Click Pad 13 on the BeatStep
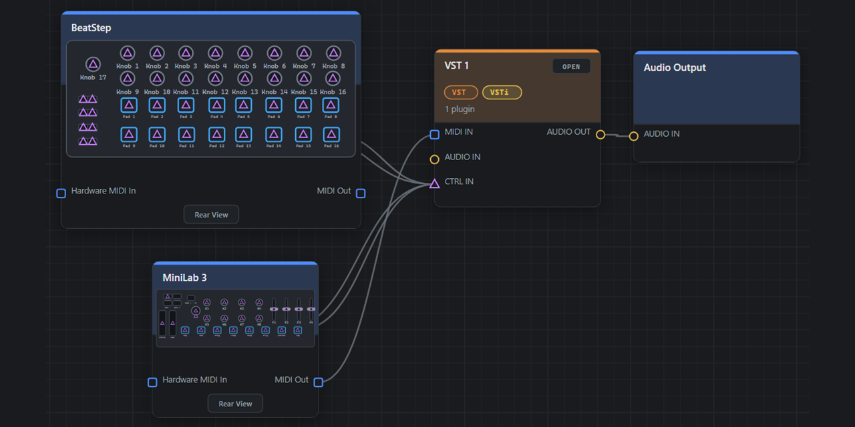The width and height of the screenshot is (855, 427). 244,135
